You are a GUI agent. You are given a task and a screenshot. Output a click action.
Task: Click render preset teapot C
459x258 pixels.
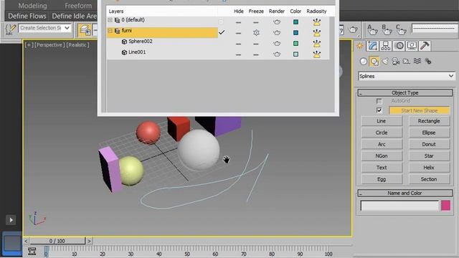pos(400,29)
